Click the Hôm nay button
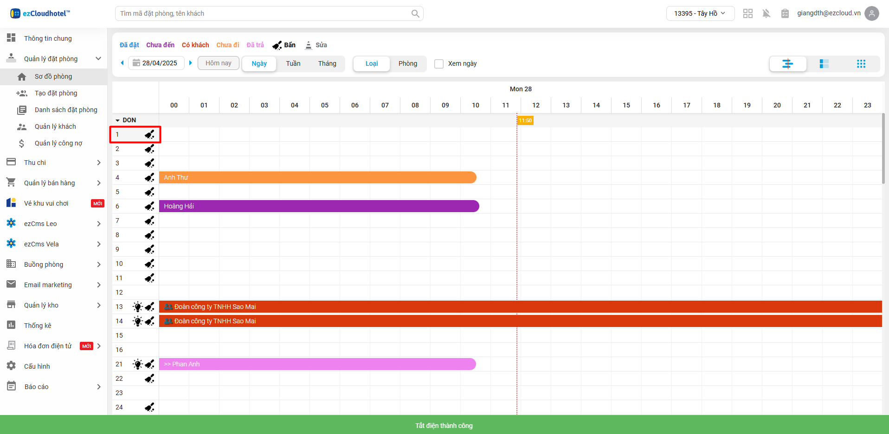Viewport: 889px width, 434px height. (219, 63)
